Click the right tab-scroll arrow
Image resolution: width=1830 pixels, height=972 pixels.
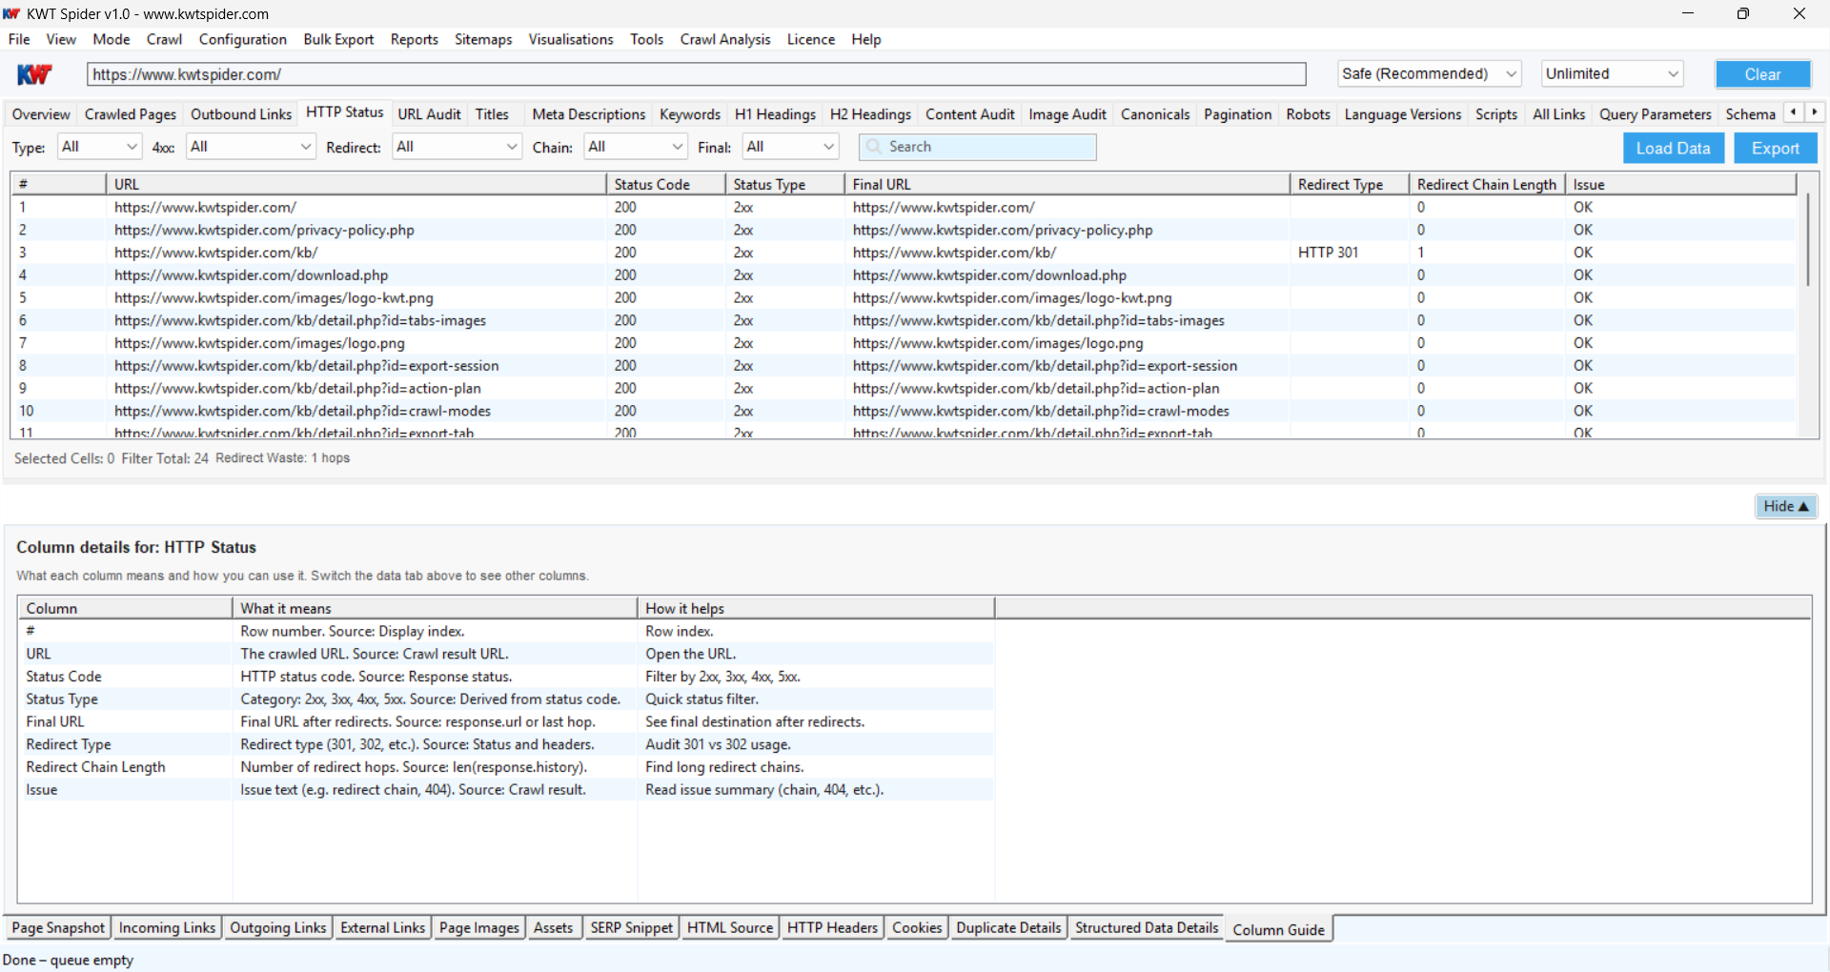pos(1816,111)
